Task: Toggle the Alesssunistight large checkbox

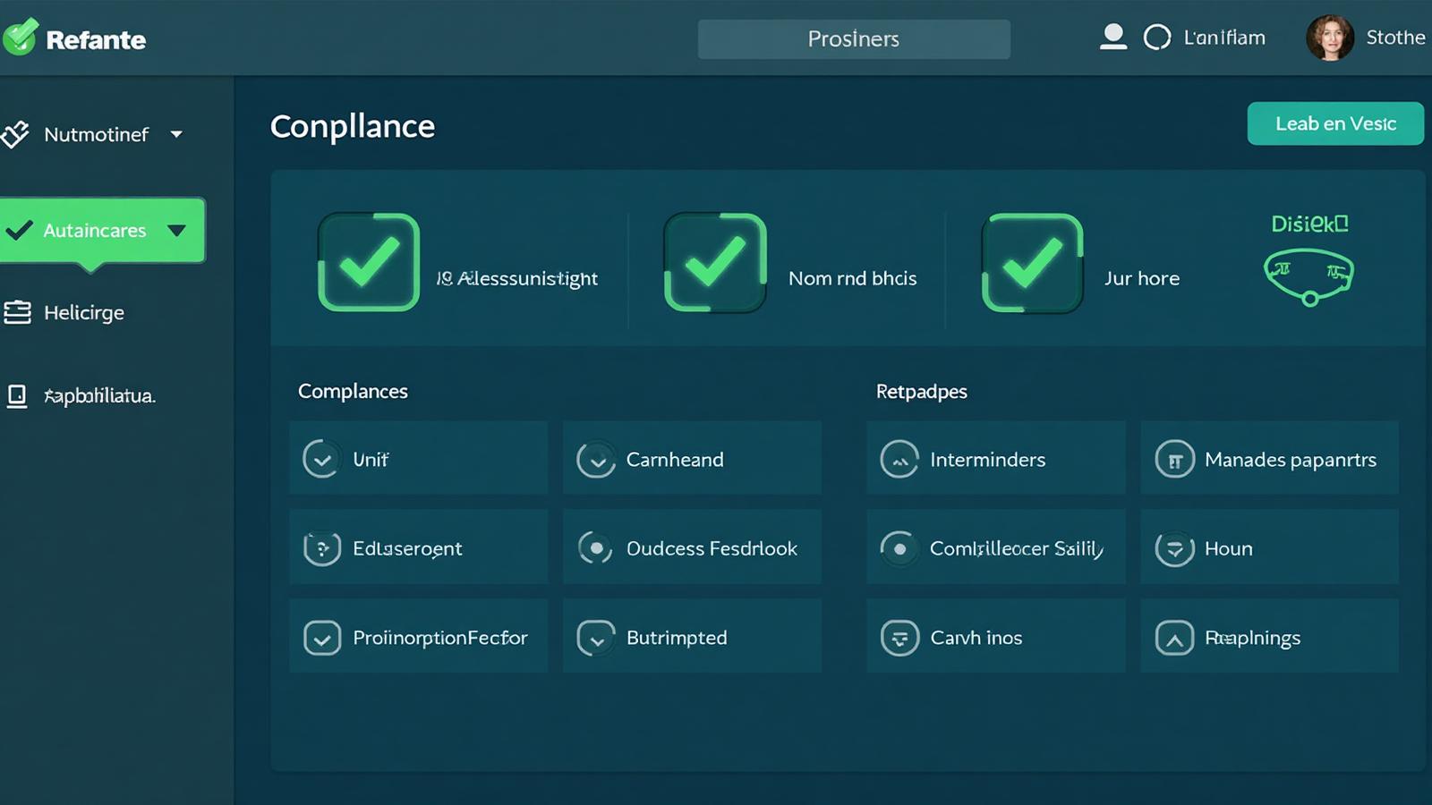Action: click(x=369, y=262)
